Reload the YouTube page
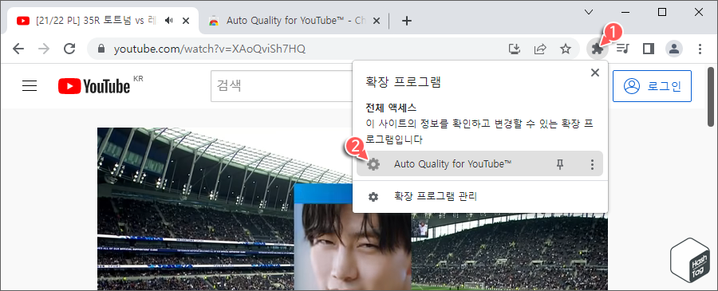 [69, 49]
